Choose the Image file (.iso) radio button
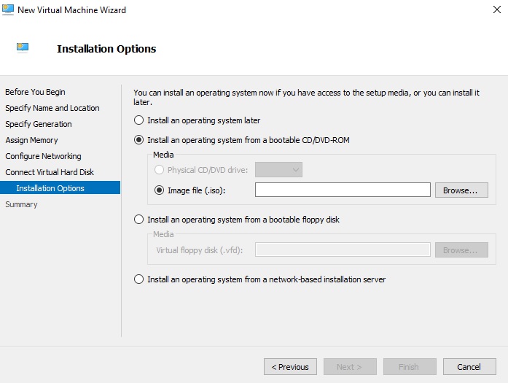Viewport: 508px width, 383px height. (159, 190)
